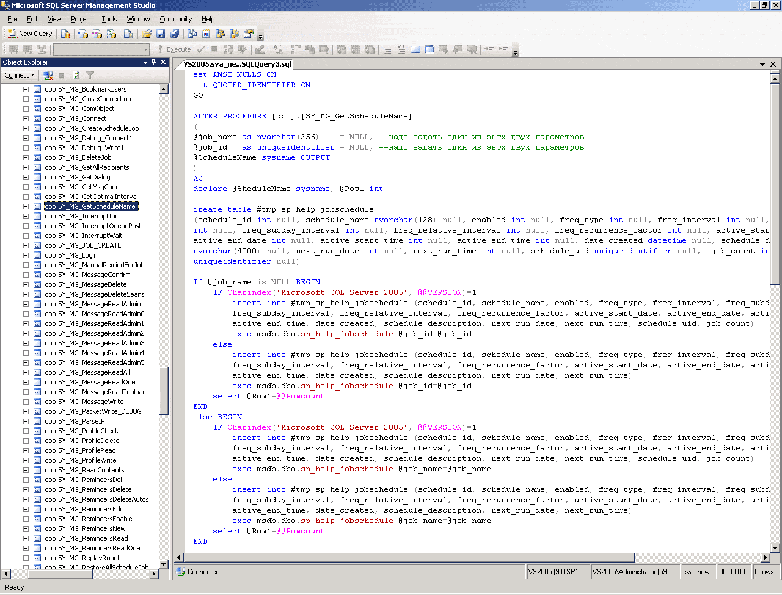Screen dimensions: 782x595
Task: Select the SQLQuery3.sql document tab
Action: pos(238,64)
